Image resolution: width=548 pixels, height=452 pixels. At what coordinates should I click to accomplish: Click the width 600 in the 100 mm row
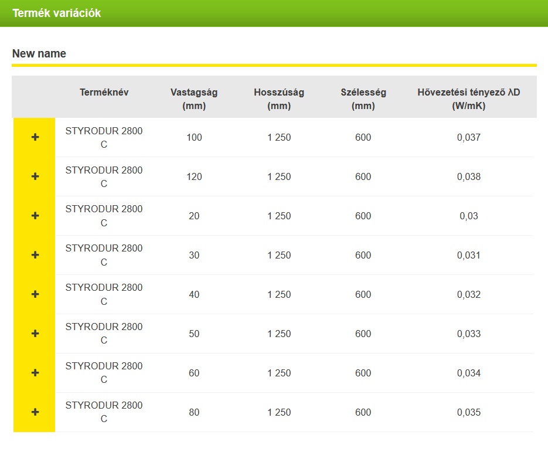click(x=363, y=137)
